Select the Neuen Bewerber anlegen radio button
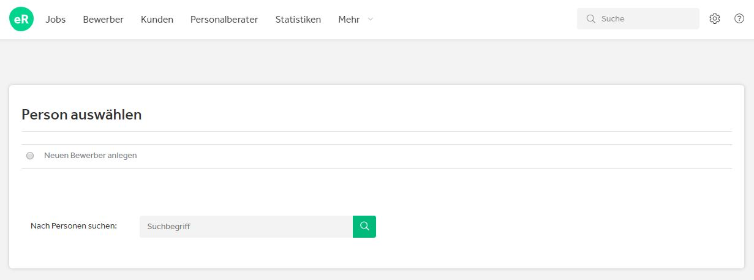The height and width of the screenshot is (280, 754). [x=30, y=156]
